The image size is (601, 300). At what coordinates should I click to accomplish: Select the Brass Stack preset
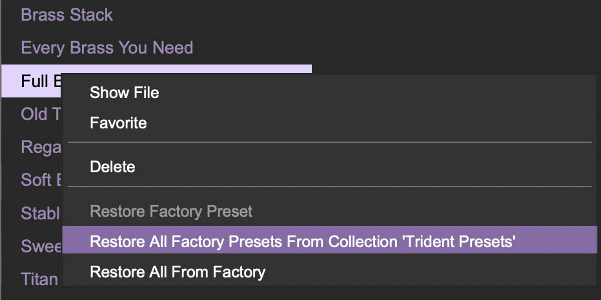tap(66, 15)
